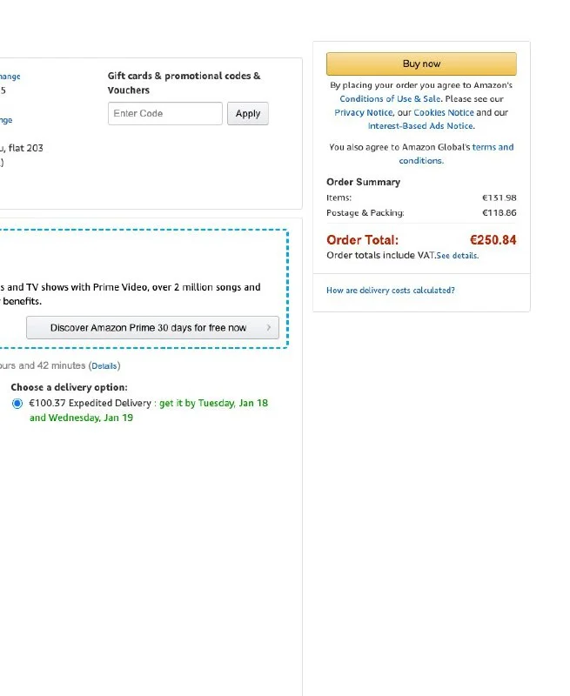Click the upper partially visible Change link
This screenshot has height=696, width=570.
[x=10, y=77]
